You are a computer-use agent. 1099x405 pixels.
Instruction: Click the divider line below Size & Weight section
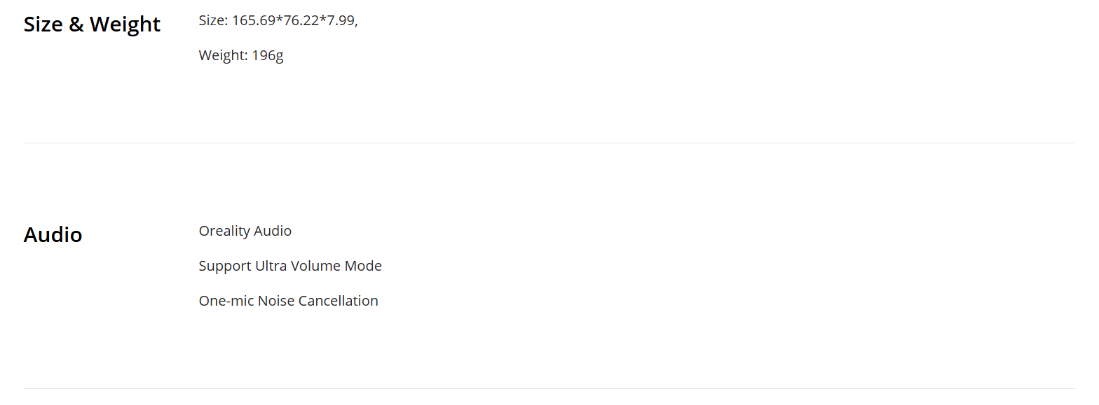[549, 143]
